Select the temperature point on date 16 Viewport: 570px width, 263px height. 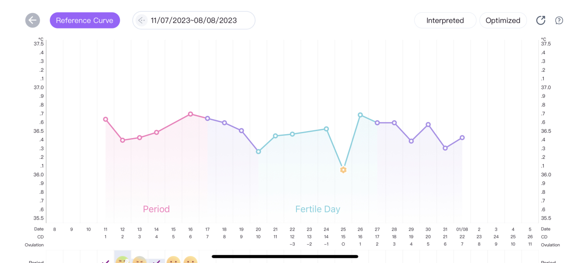pyautogui.click(x=190, y=114)
